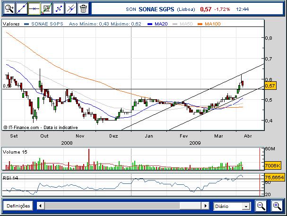
Task: Click the scrollbar left arrow
Action: click(41, 206)
